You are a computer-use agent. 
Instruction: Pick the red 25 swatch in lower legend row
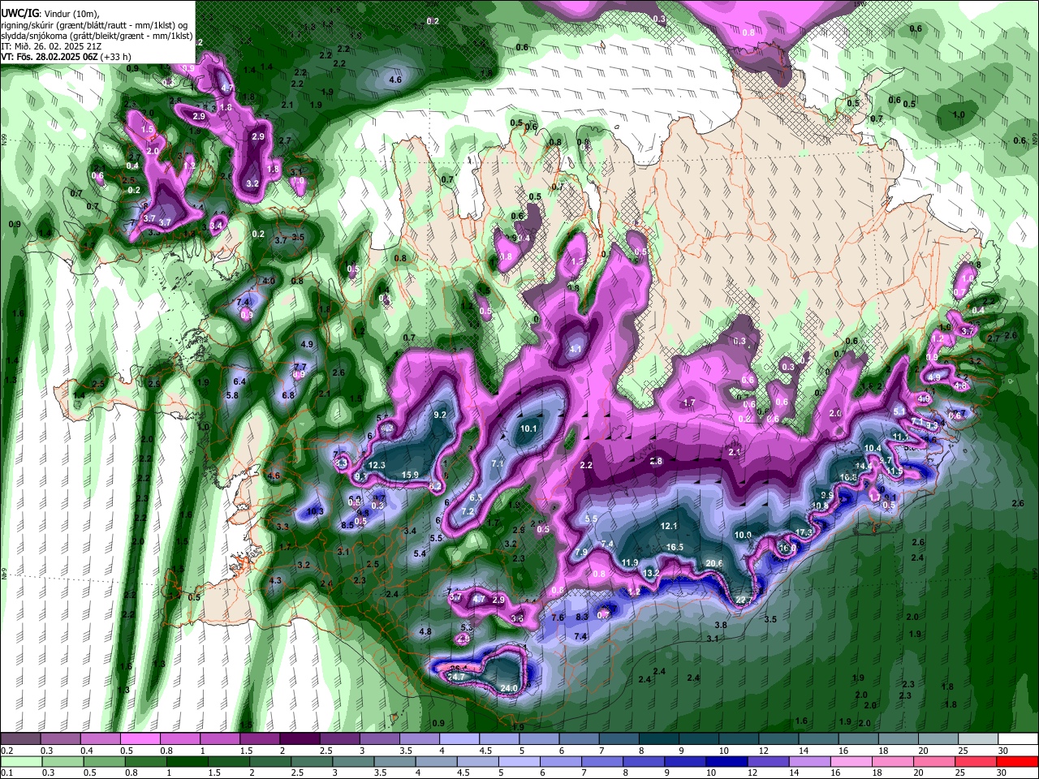[x=977, y=762]
